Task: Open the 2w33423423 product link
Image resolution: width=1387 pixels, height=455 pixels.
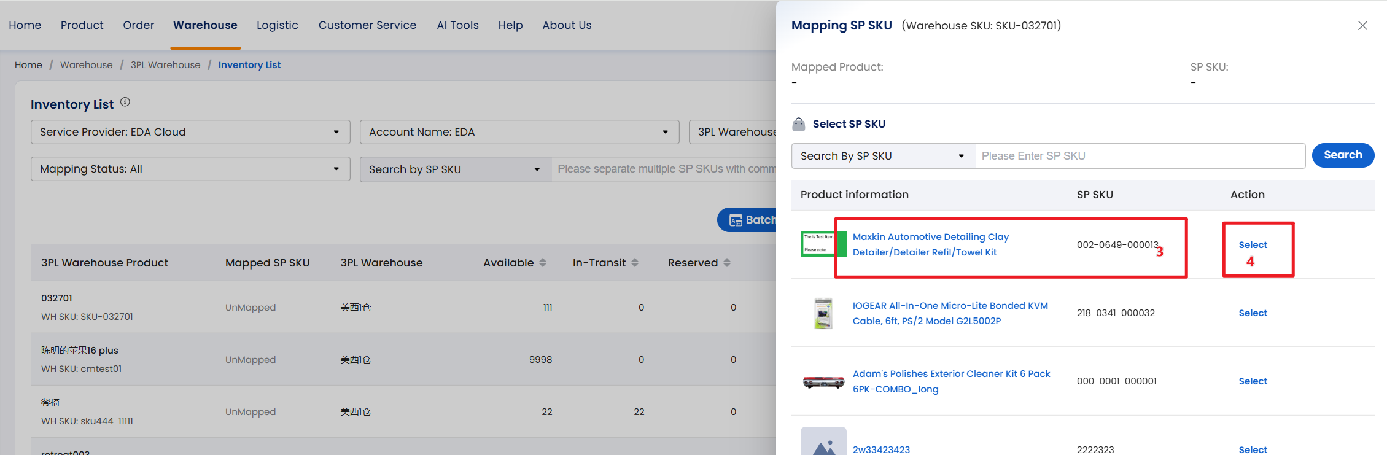Action: (881, 449)
